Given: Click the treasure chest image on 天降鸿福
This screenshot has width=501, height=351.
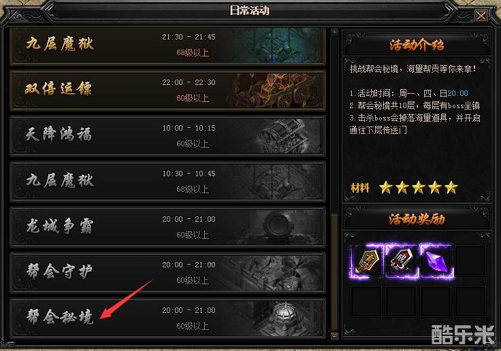Looking at the screenshot, I should coord(282,136).
